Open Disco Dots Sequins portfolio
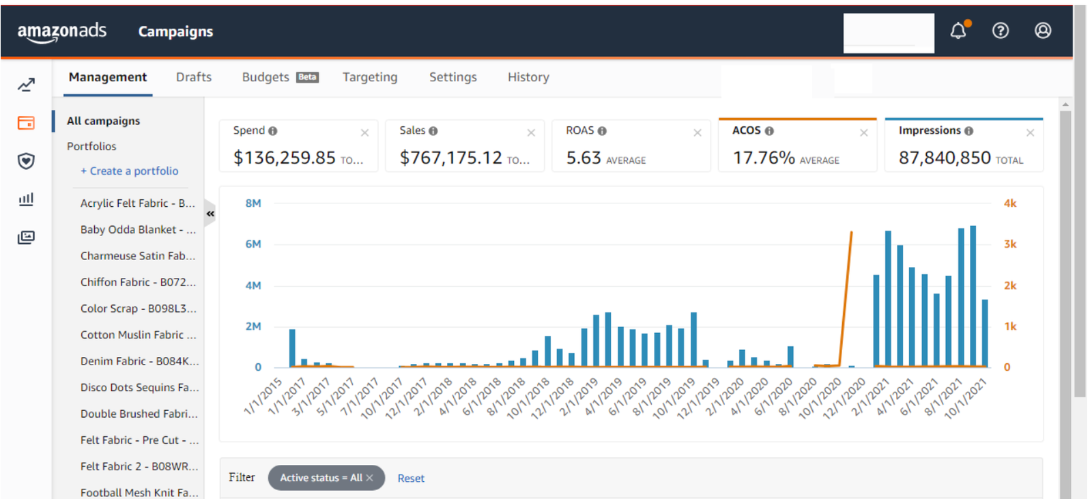Screen dimensions: 1092x499 coord(139,388)
